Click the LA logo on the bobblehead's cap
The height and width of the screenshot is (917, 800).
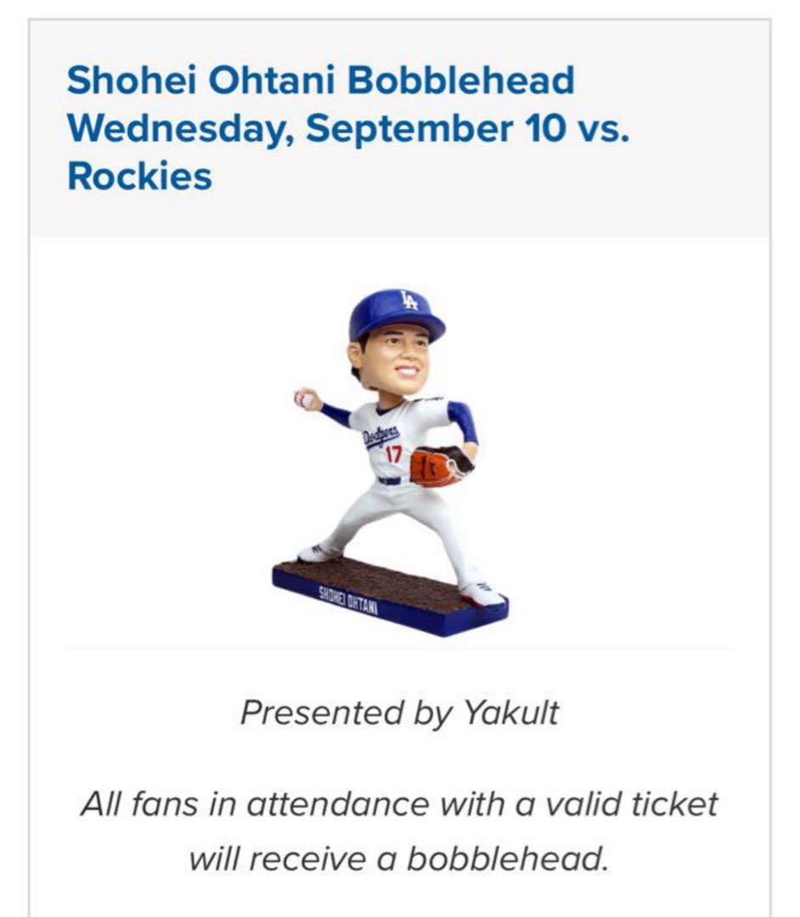[409, 301]
